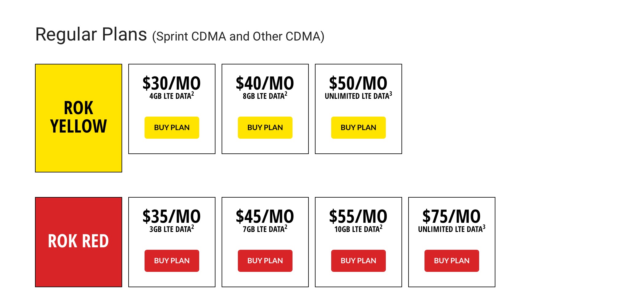Click the ROK Yellow brand tile
The image size is (624, 305).
point(79,118)
